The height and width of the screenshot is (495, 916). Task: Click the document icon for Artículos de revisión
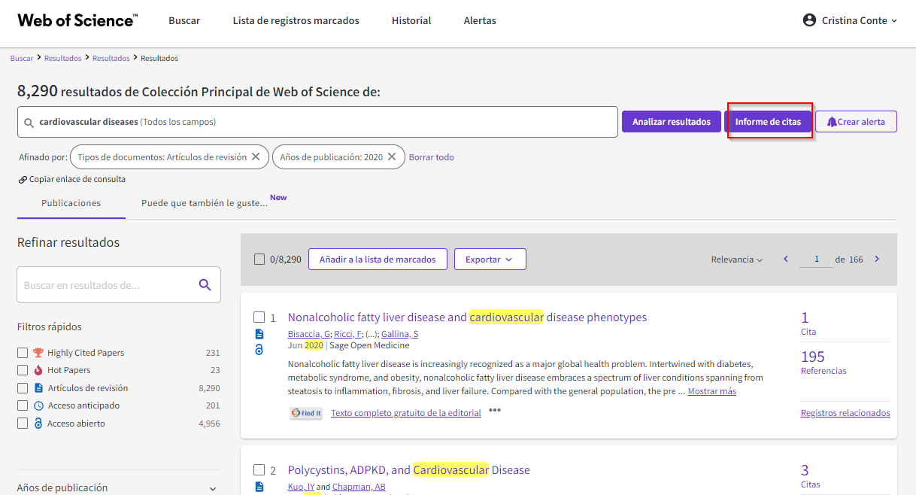39,388
